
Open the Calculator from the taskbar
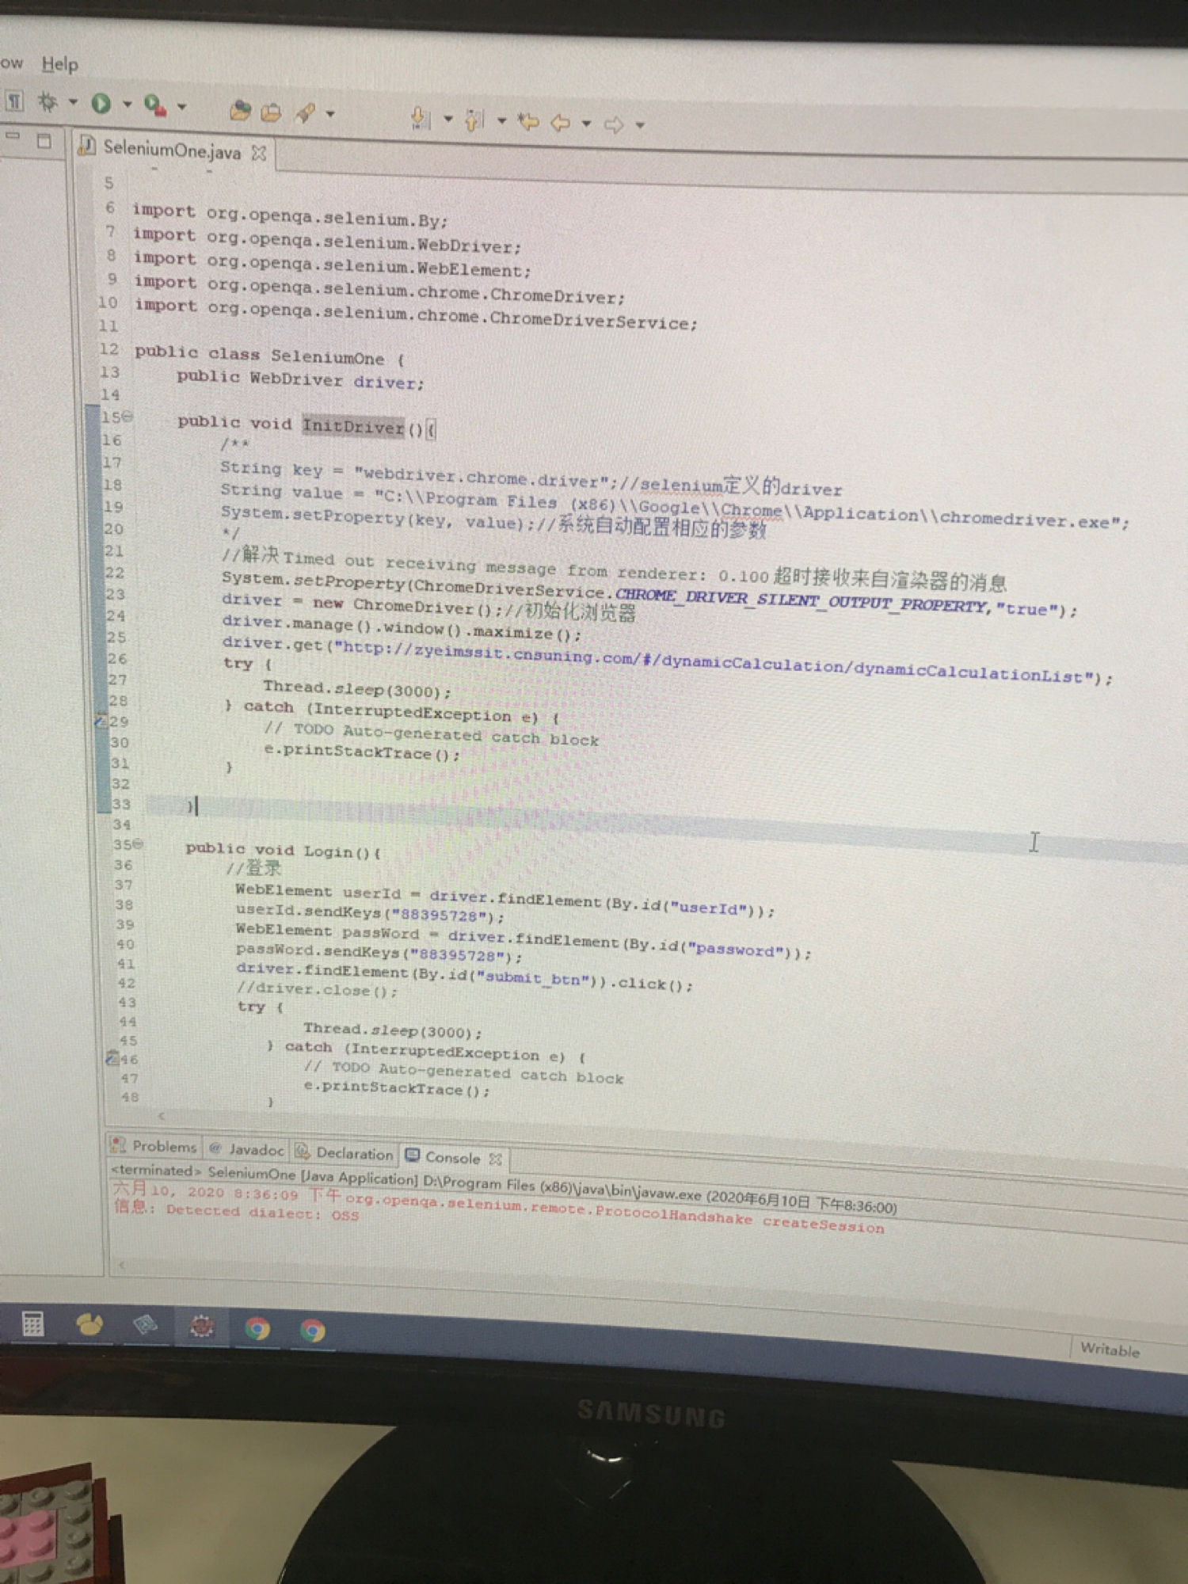click(x=32, y=1323)
